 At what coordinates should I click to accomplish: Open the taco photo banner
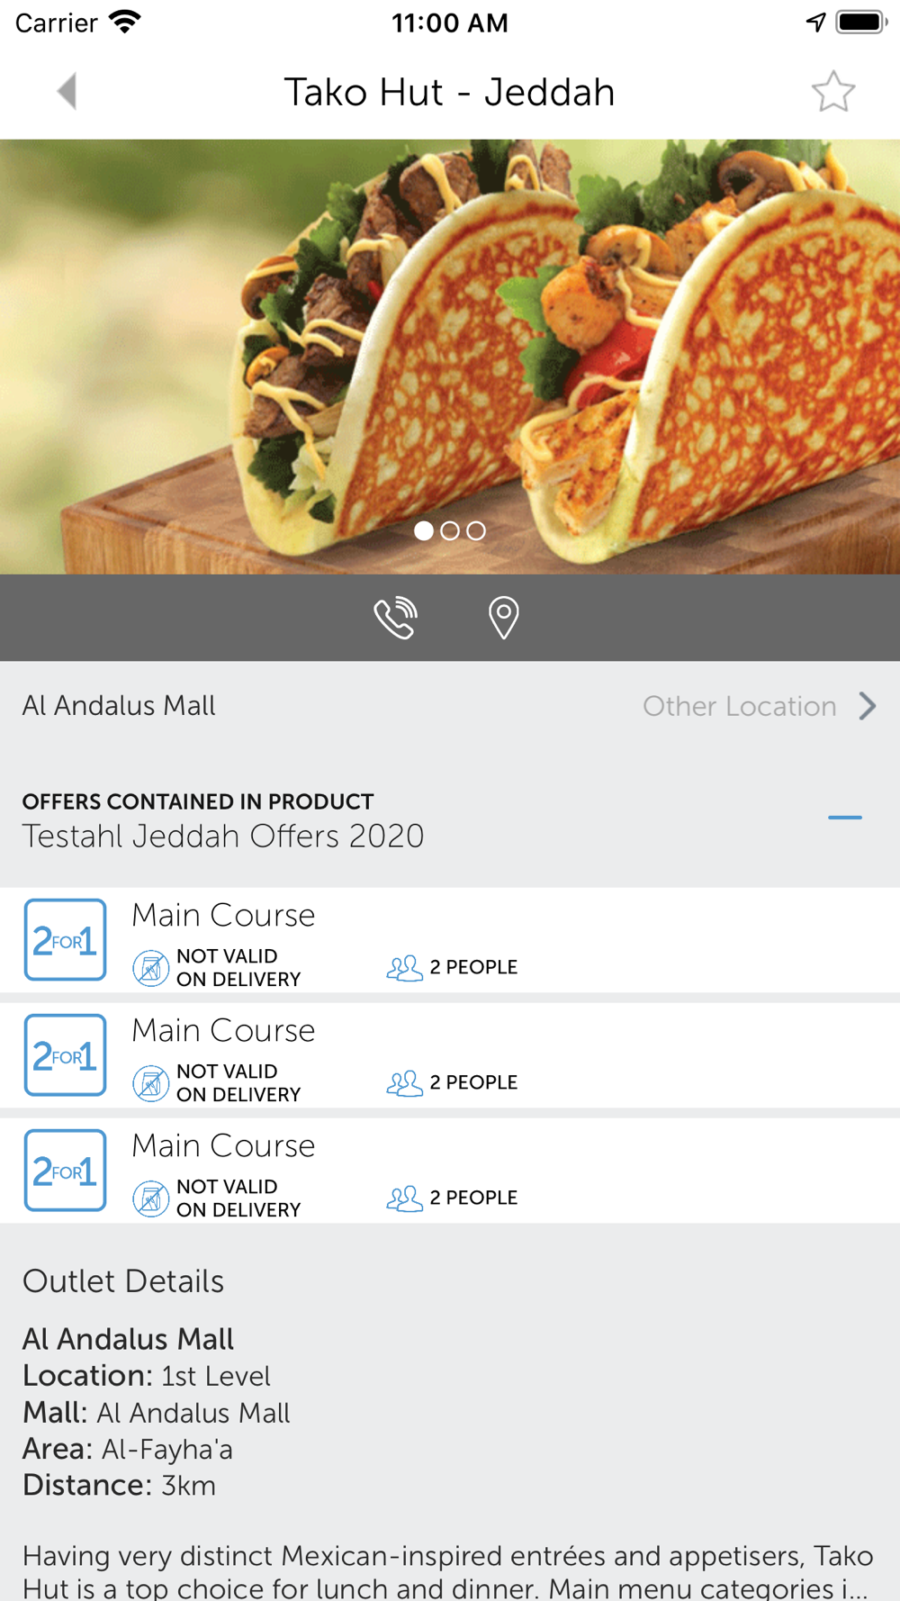click(450, 357)
